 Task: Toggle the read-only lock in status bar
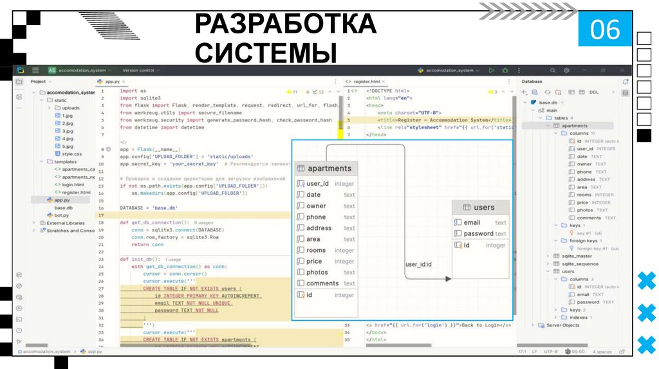coord(622,352)
